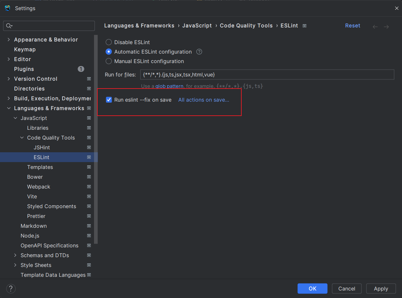
Task: Click Reset link
Action: pyautogui.click(x=353, y=25)
